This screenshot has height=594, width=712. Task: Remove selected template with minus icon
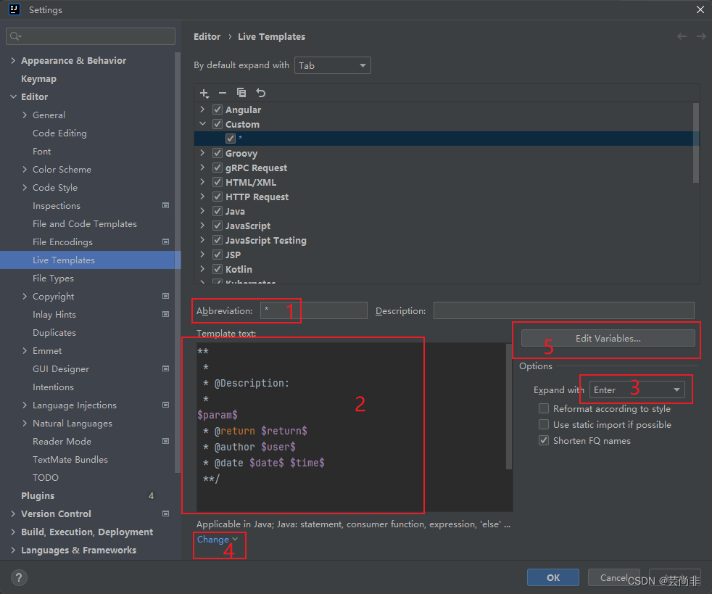pyautogui.click(x=223, y=93)
